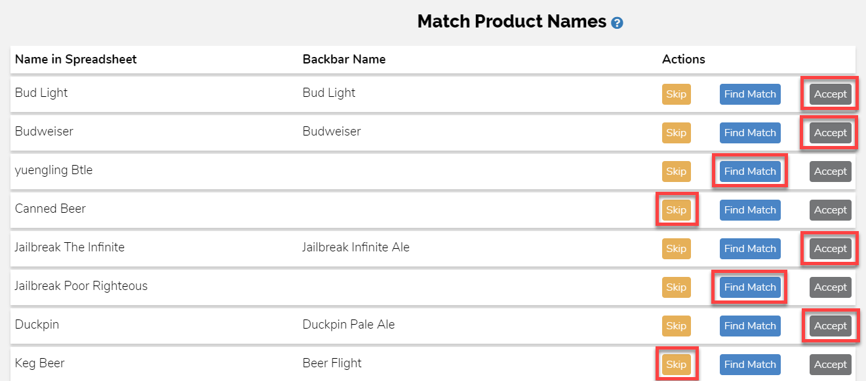
Task: Find a match for Keg Beer
Action: (750, 364)
